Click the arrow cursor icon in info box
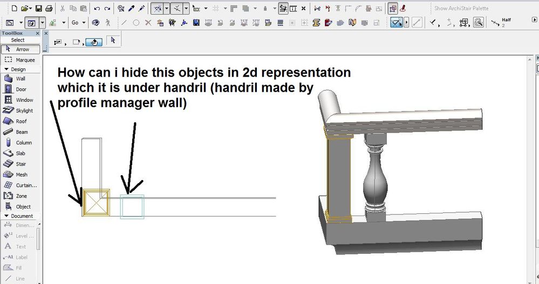 tap(113, 40)
